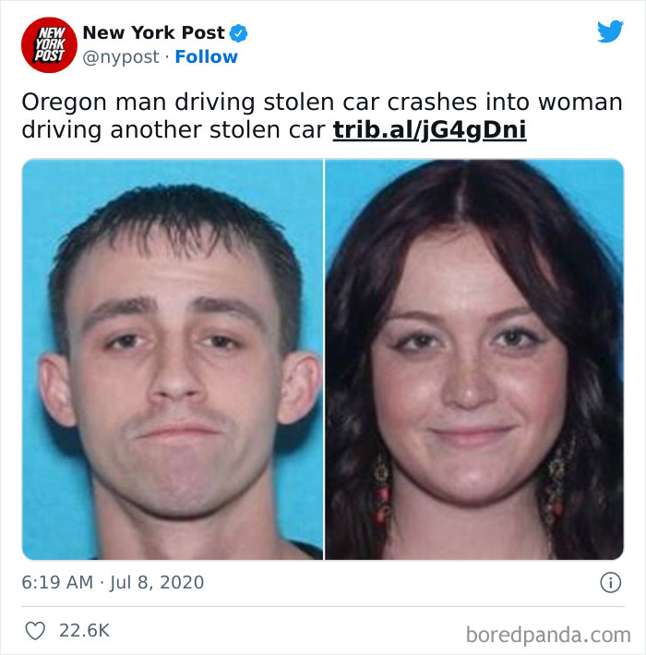
Task: Enlarge the woman's photo on the right
Action: pyautogui.click(x=474, y=359)
